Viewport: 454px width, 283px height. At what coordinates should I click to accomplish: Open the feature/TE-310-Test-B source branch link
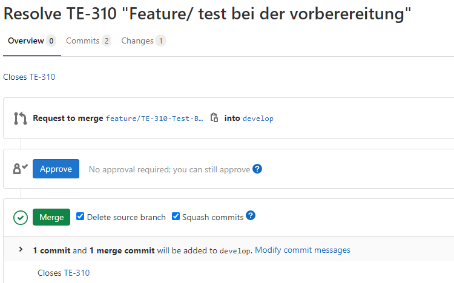pos(154,119)
